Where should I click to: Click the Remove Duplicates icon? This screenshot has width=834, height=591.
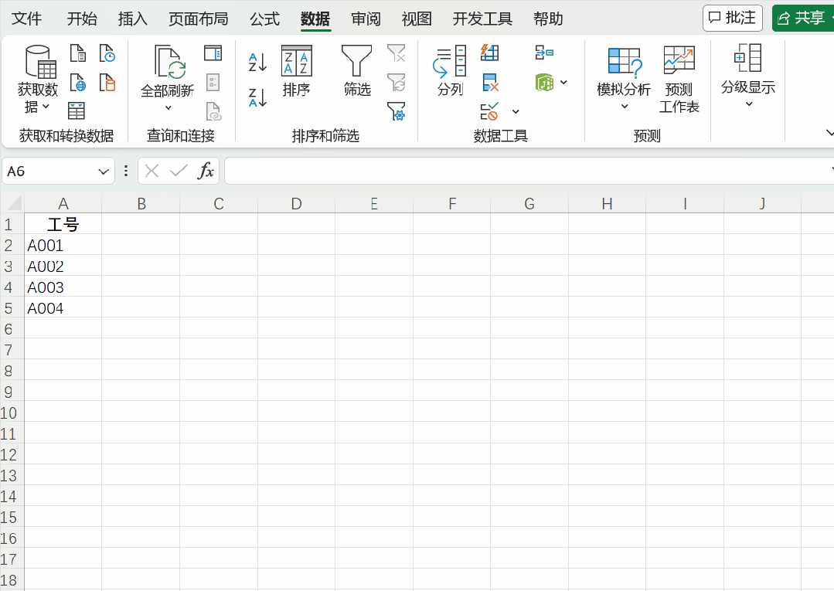point(490,83)
